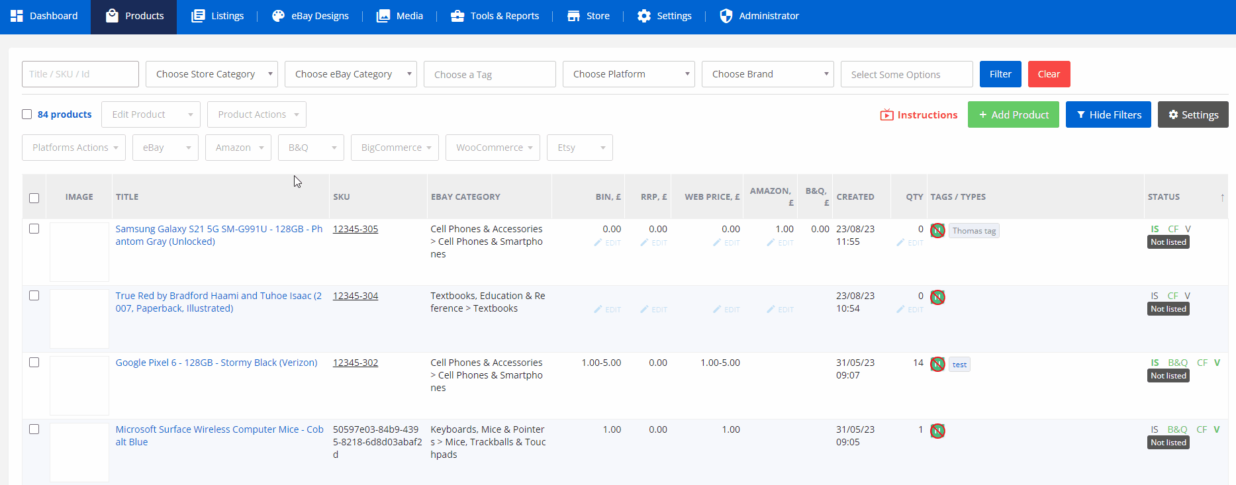1236x485 pixels.
Task: Expand the Product Actions dropdown
Action: [x=257, y=114]
